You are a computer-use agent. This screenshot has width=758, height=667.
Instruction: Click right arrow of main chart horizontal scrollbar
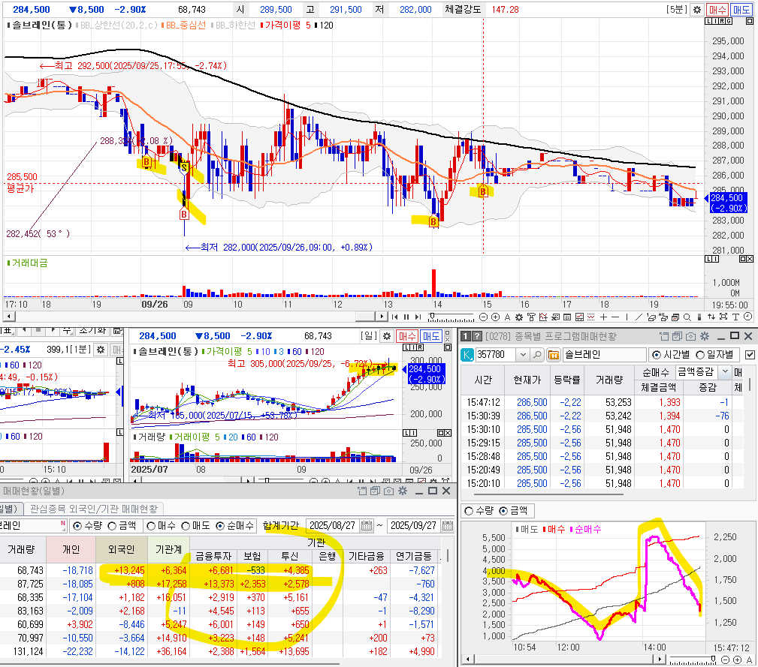(x=382, y=317)
